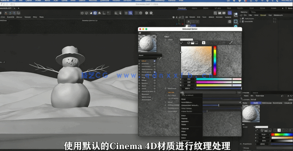This screenshot has width=293, height=151.
Task: Click the back arrow in the Attributes panel
Action: tap(282, 96)
